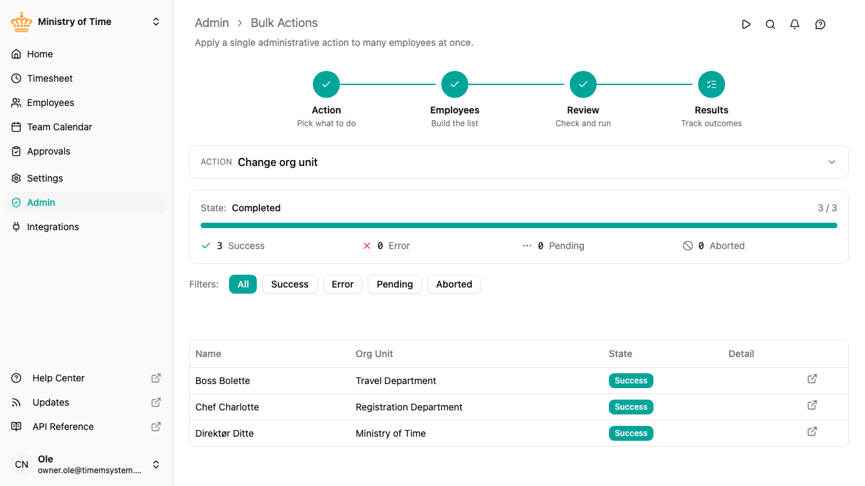Expand the Change org unit action panel
Screen dimensions: 865x486
tap(519, 162)
